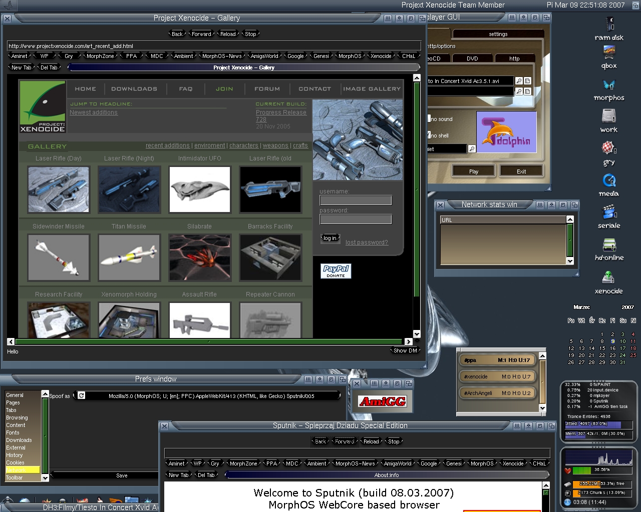Open Laser Rifle (Day) thumbnail
The image size is (641, 512).
click(x=59, y=189)
